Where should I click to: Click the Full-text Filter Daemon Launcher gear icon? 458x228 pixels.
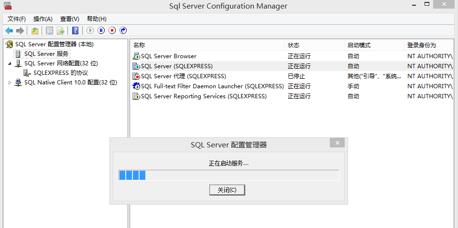(136, 86)
